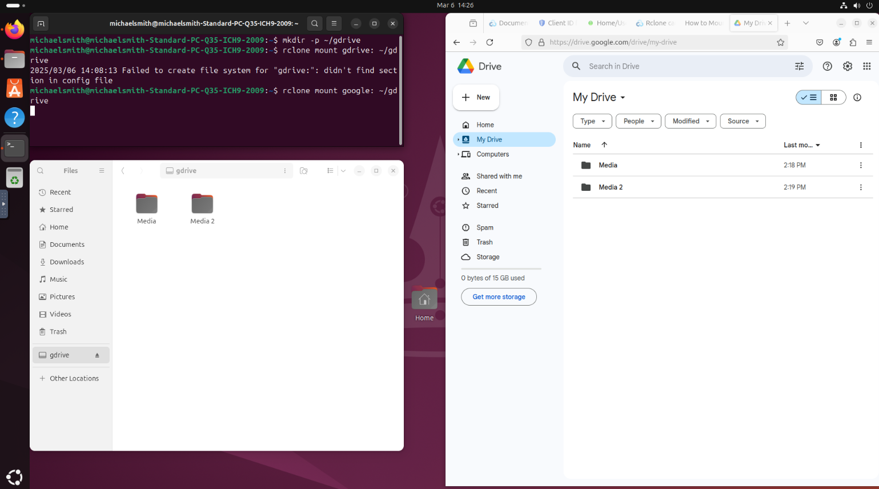Go back in Firefox browser
Image resolution: width=879 pixels, height=489 pixels.
pos(456,42)
